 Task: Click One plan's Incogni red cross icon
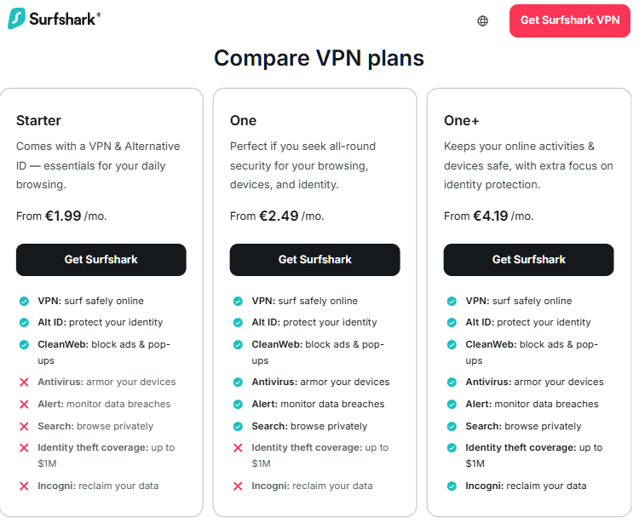(238, 487)
